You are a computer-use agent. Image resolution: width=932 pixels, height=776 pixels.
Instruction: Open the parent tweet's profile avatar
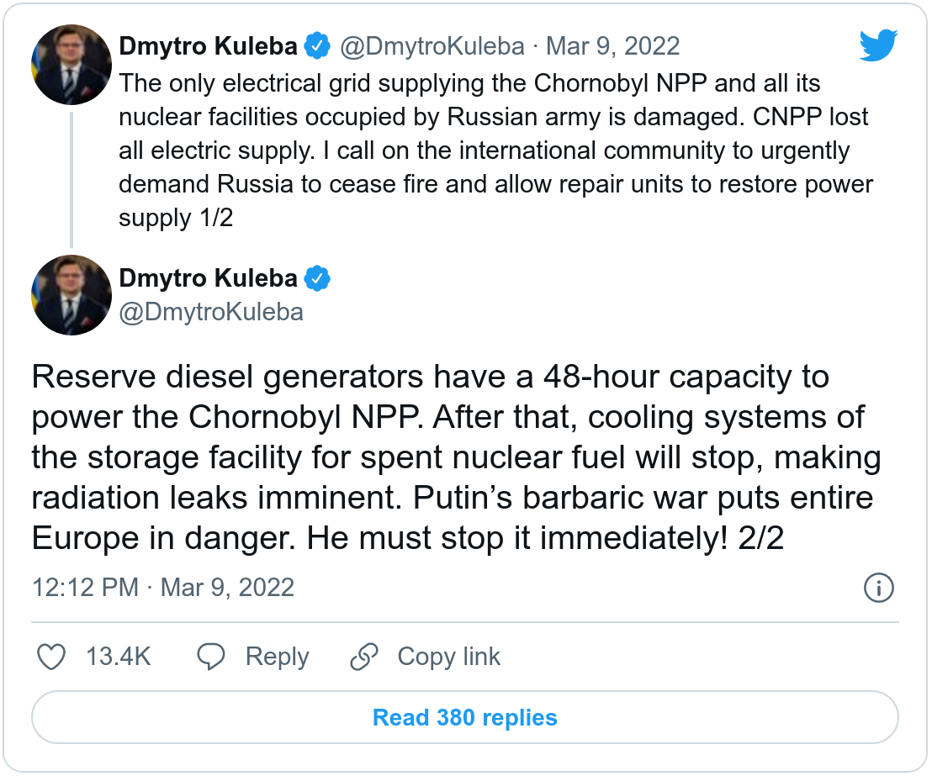click(x=71, y=65)
